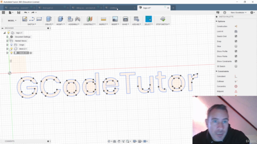Screen dimensions: 257x144
Task: Click the Joint icon in Assemble
Action: [78, 19]
